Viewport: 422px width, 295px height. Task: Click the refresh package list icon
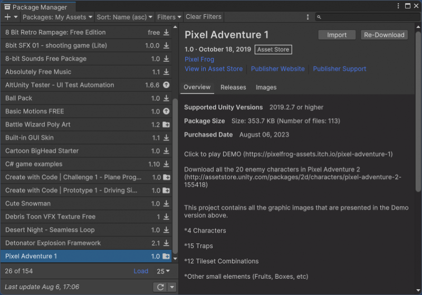click(x=160, y=287)
